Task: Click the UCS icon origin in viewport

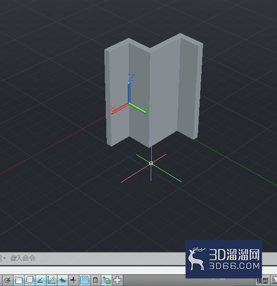Action: point(129,103)
